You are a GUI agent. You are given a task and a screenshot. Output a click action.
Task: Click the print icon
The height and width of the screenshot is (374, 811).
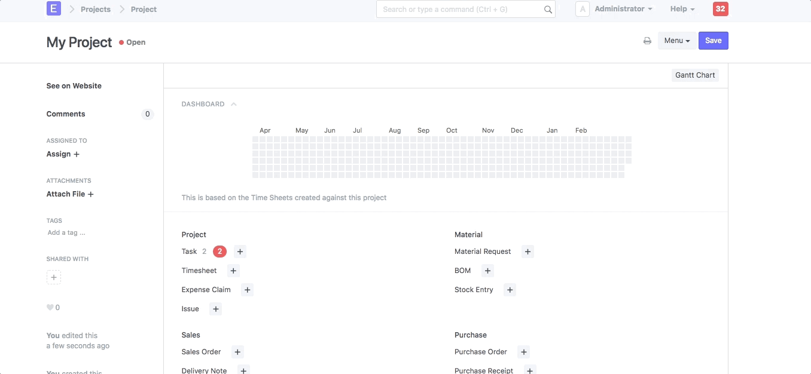647,41
